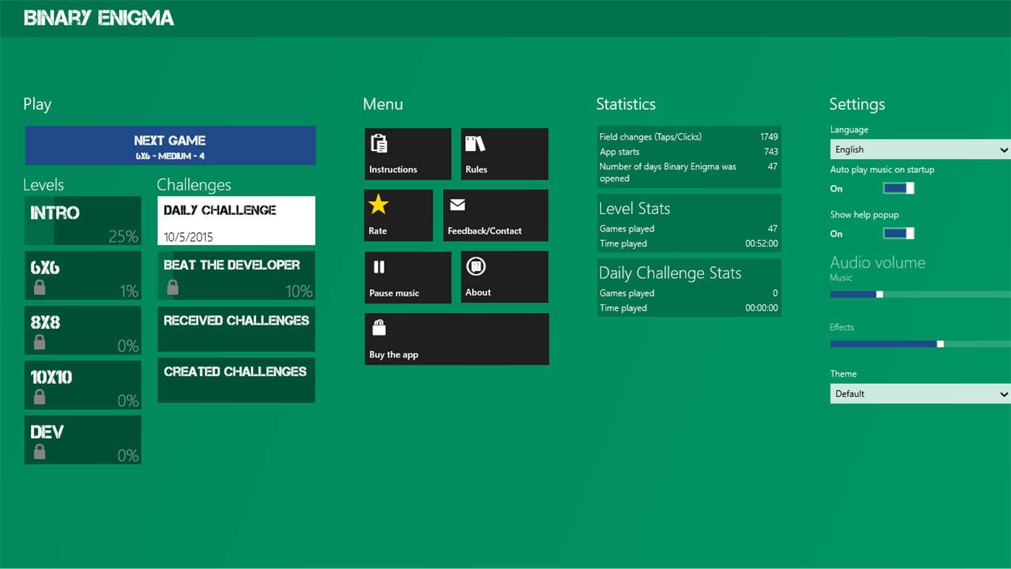Pause music using the pause icon
Image resolution: width=1011 pixels, height=569 pixels.
pyautogui.click(x=379, y=267)
